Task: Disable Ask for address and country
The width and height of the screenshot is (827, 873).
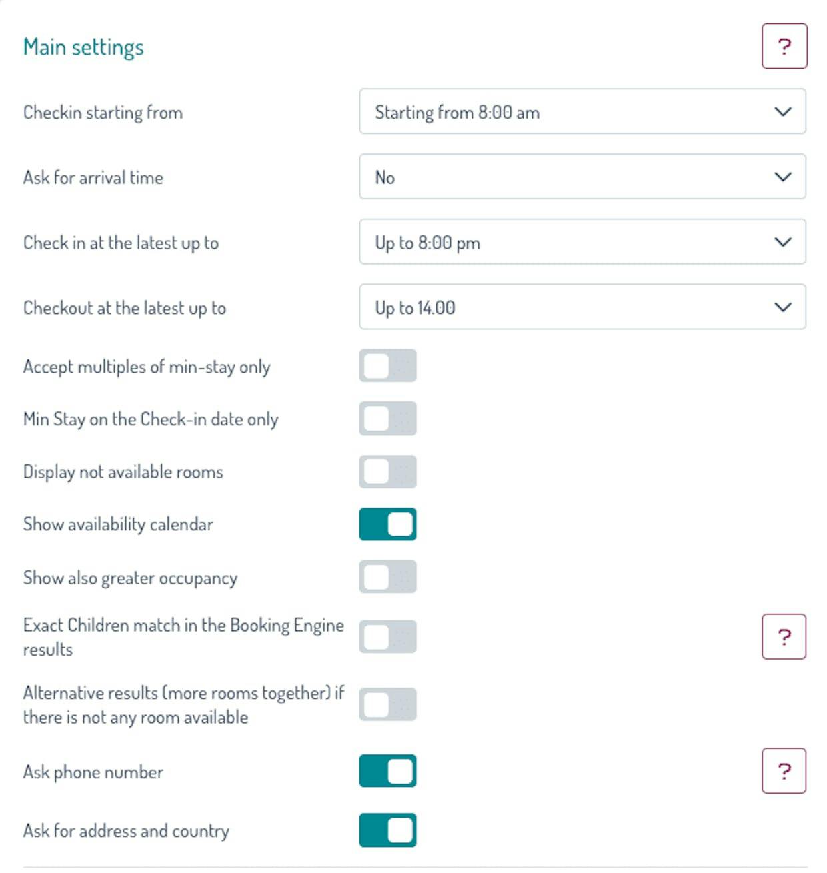Action: tap(387, 830)
